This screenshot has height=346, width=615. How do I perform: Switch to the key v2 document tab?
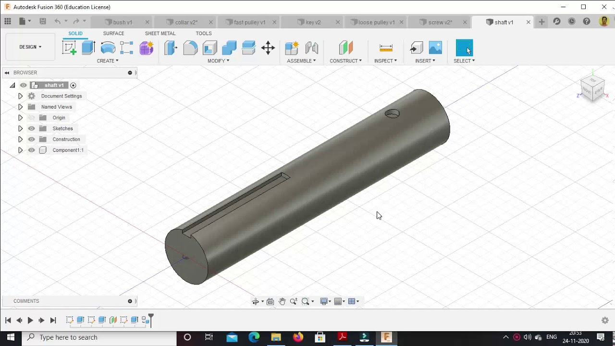[312, 22]
